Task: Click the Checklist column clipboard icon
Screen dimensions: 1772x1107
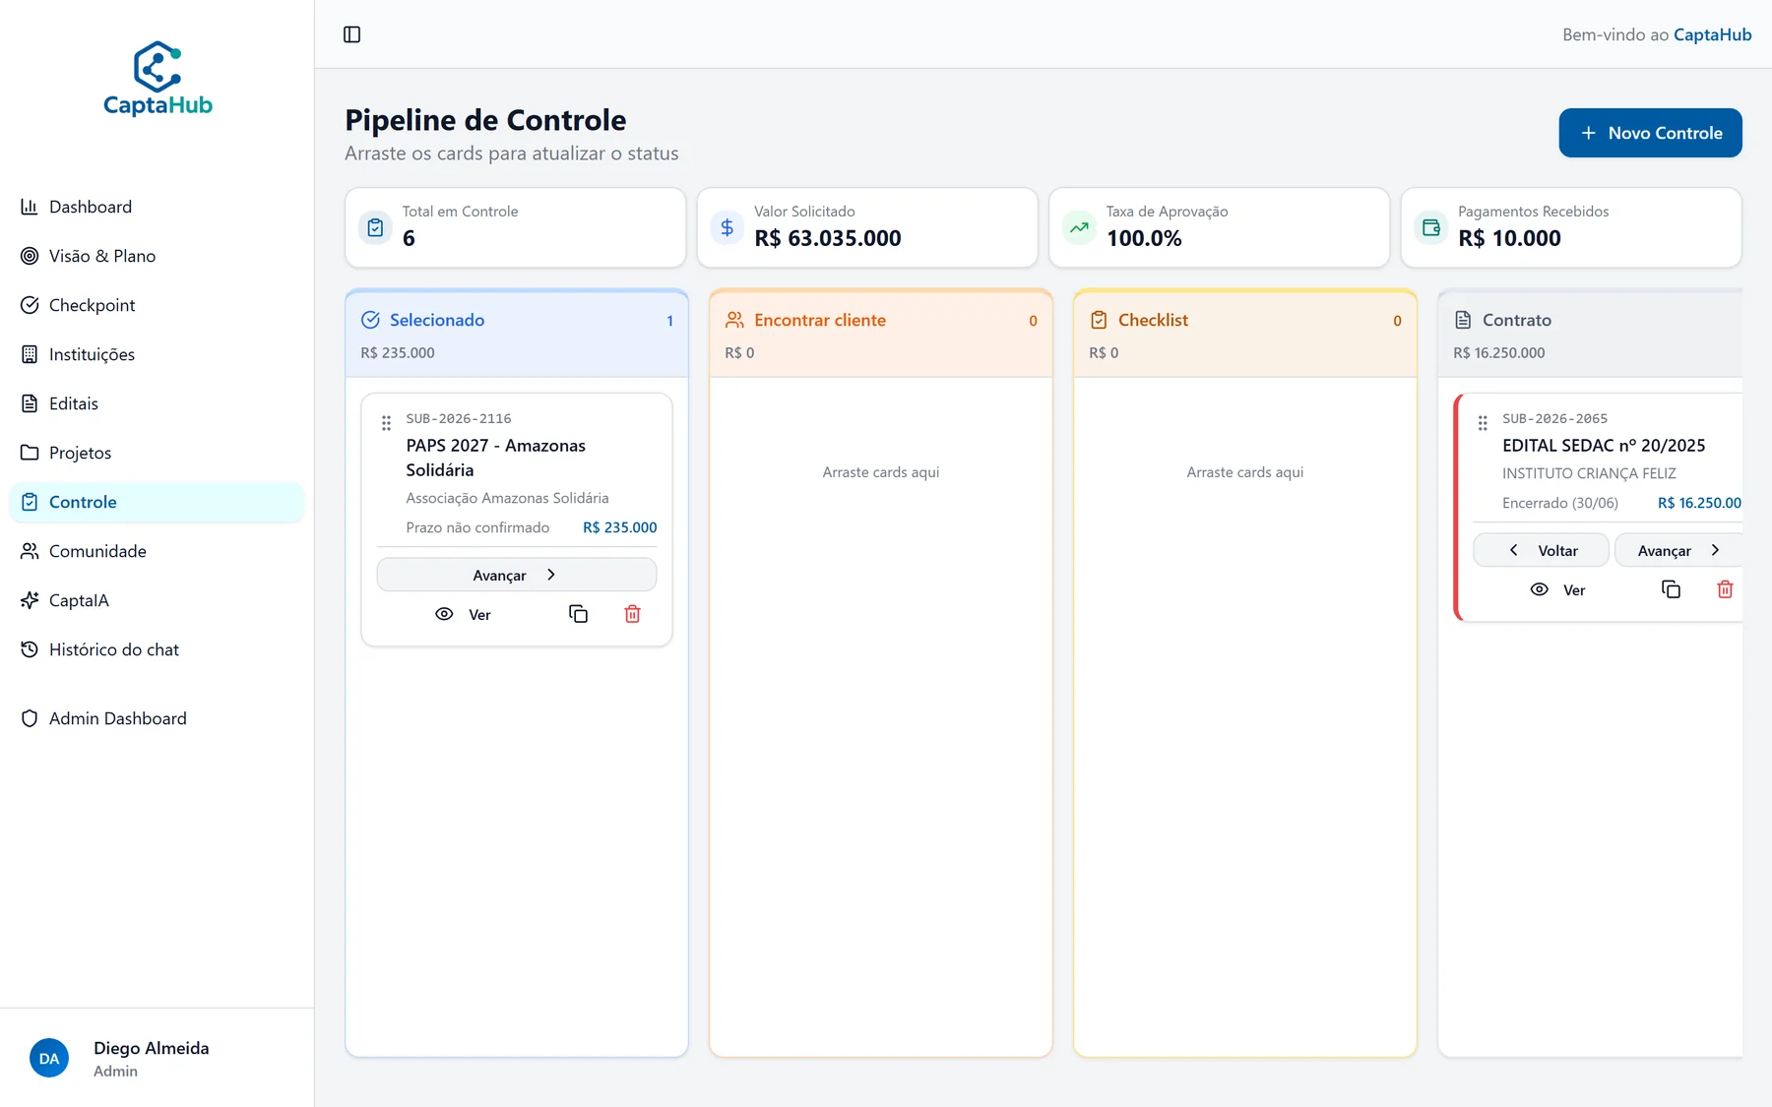Action: pyautogui.click(x=1099, y=320)
